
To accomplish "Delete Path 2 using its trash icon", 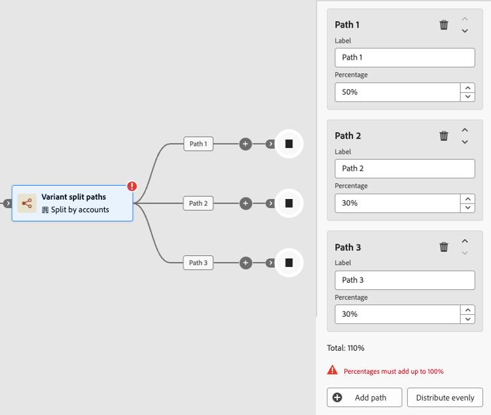I will click(x=444, y=136).
